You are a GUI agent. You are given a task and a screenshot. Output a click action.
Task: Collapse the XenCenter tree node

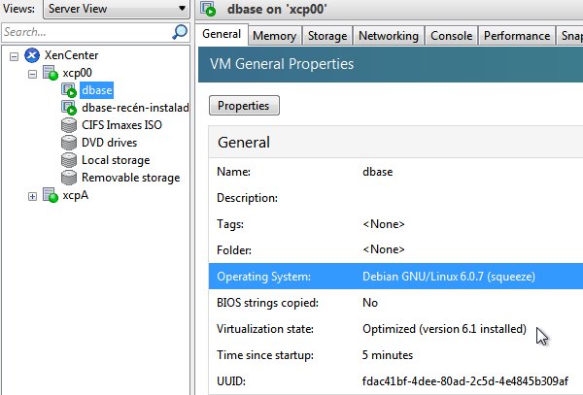click(x=15, y=56)
